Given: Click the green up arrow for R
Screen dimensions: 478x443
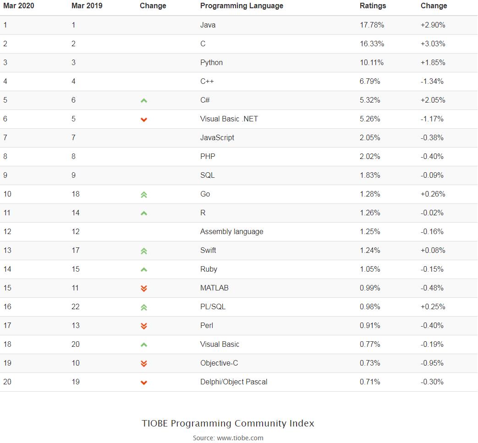Looking at the screenshot, I should (x=143, y=213).
